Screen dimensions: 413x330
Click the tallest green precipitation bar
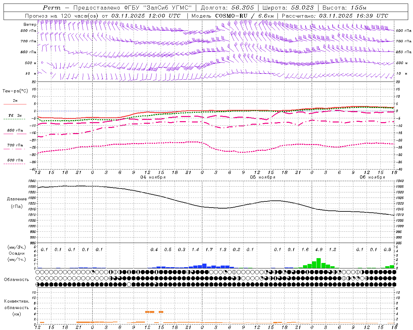click(319, 263)
